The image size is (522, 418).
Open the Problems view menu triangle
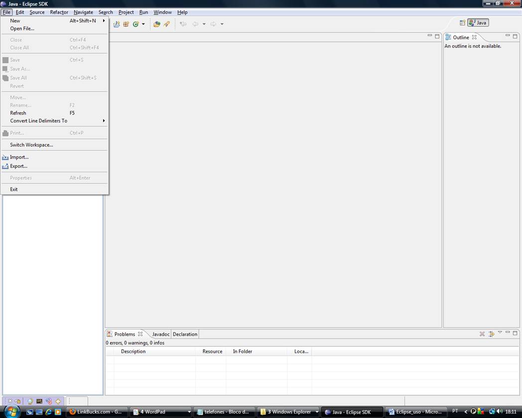[x=500, y=332]
